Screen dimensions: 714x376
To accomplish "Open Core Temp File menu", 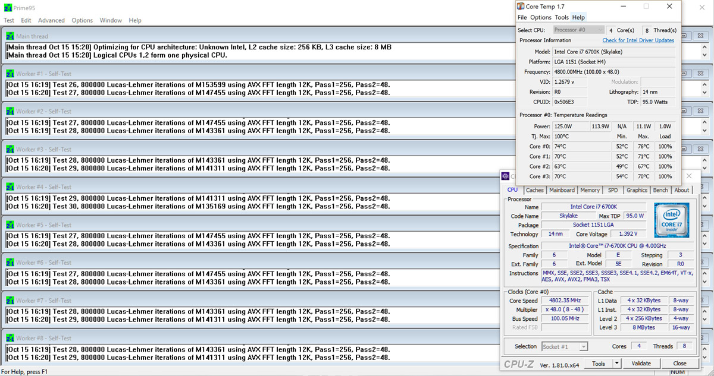I will pos(522,17).
